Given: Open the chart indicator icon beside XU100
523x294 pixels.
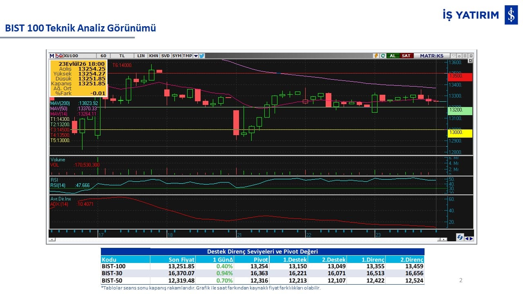Looking at the screenshot, I should (x=59, y=56).
